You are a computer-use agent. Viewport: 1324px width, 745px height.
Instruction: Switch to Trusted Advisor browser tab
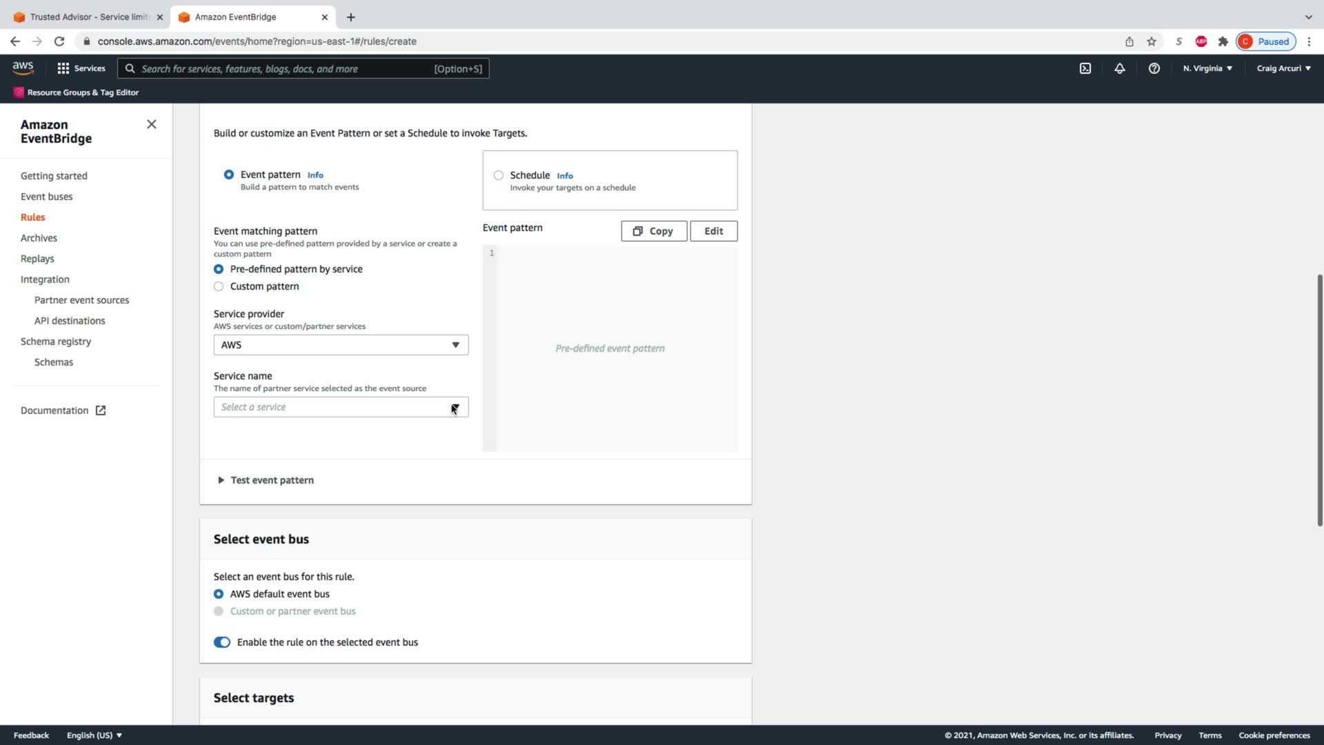tap(90, 17)
